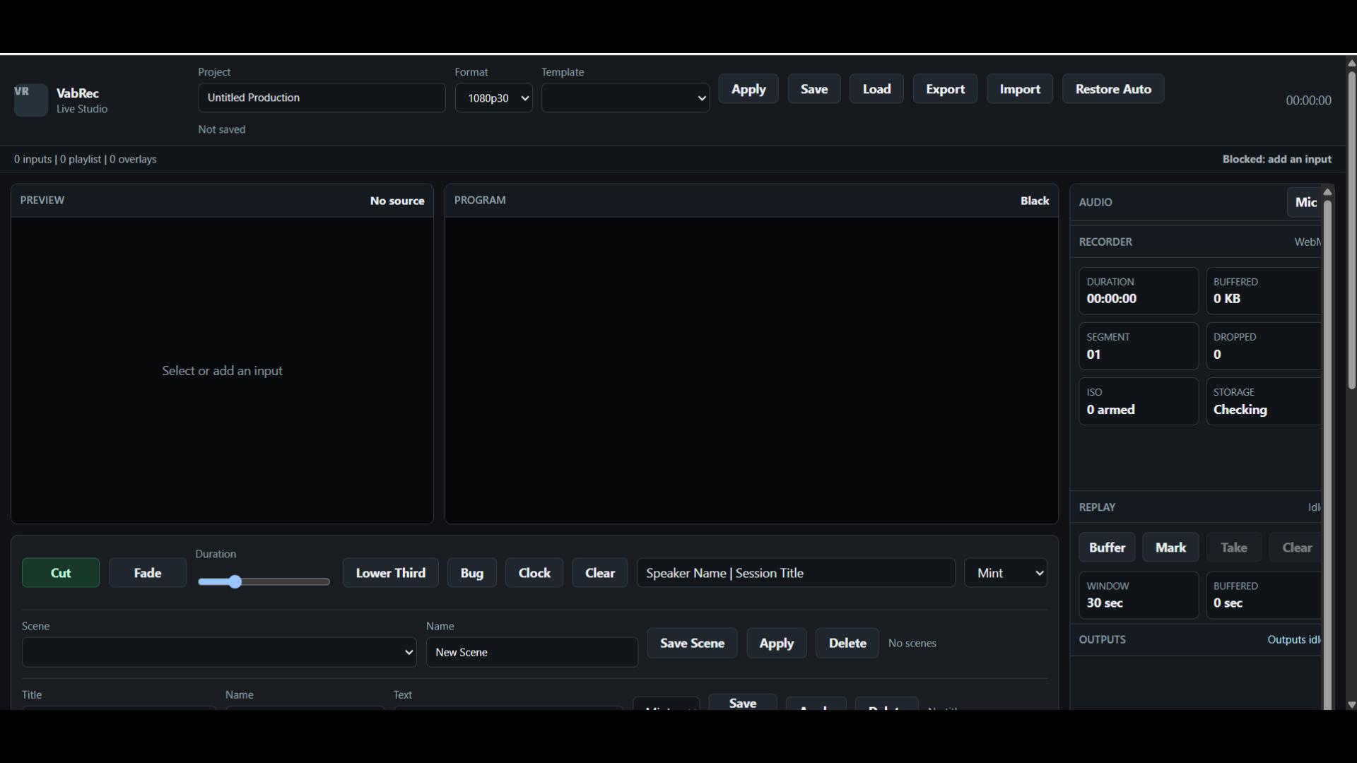Image resolution: width=1357 pixels, height=763 pixels.
Task: Click the 'Blocked: add an input' status text
Action: (1276, 160)
